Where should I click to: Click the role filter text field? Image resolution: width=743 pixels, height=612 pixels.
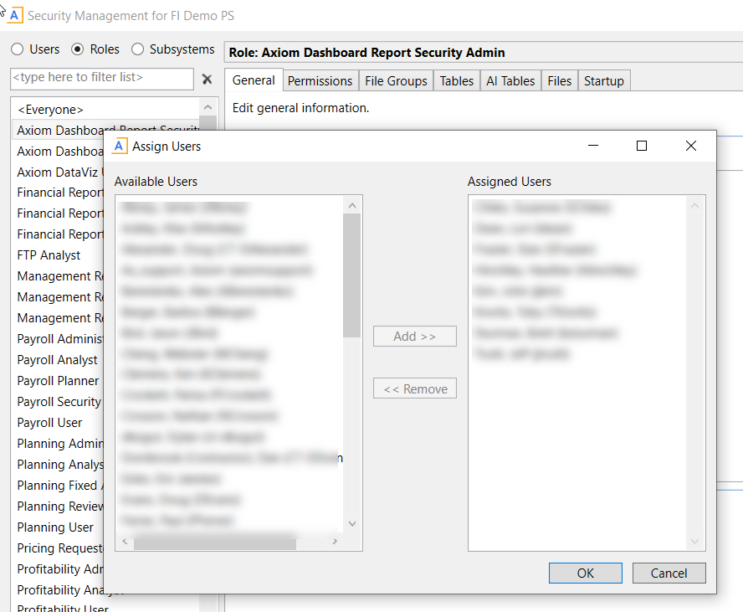tap(102, 79)
